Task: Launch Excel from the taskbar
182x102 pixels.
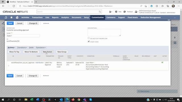Action: [x=32, y=99]
